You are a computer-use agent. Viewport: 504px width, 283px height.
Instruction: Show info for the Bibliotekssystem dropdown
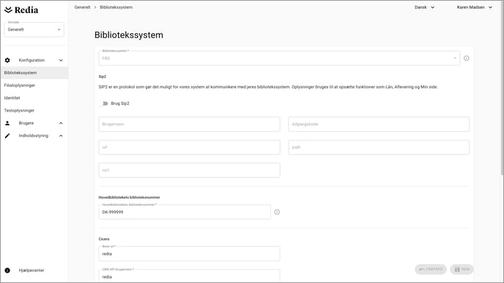tap(467, 58)
